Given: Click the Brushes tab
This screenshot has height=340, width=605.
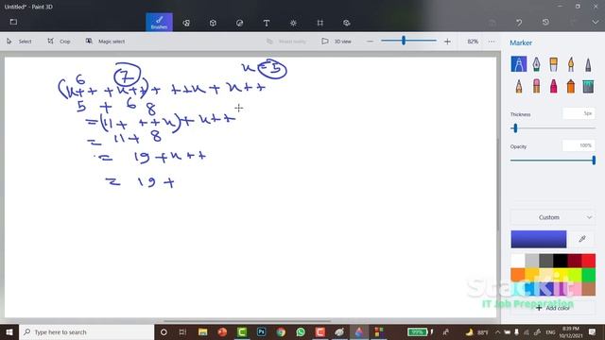Looking at the screenshot, I should pos(160,23).
